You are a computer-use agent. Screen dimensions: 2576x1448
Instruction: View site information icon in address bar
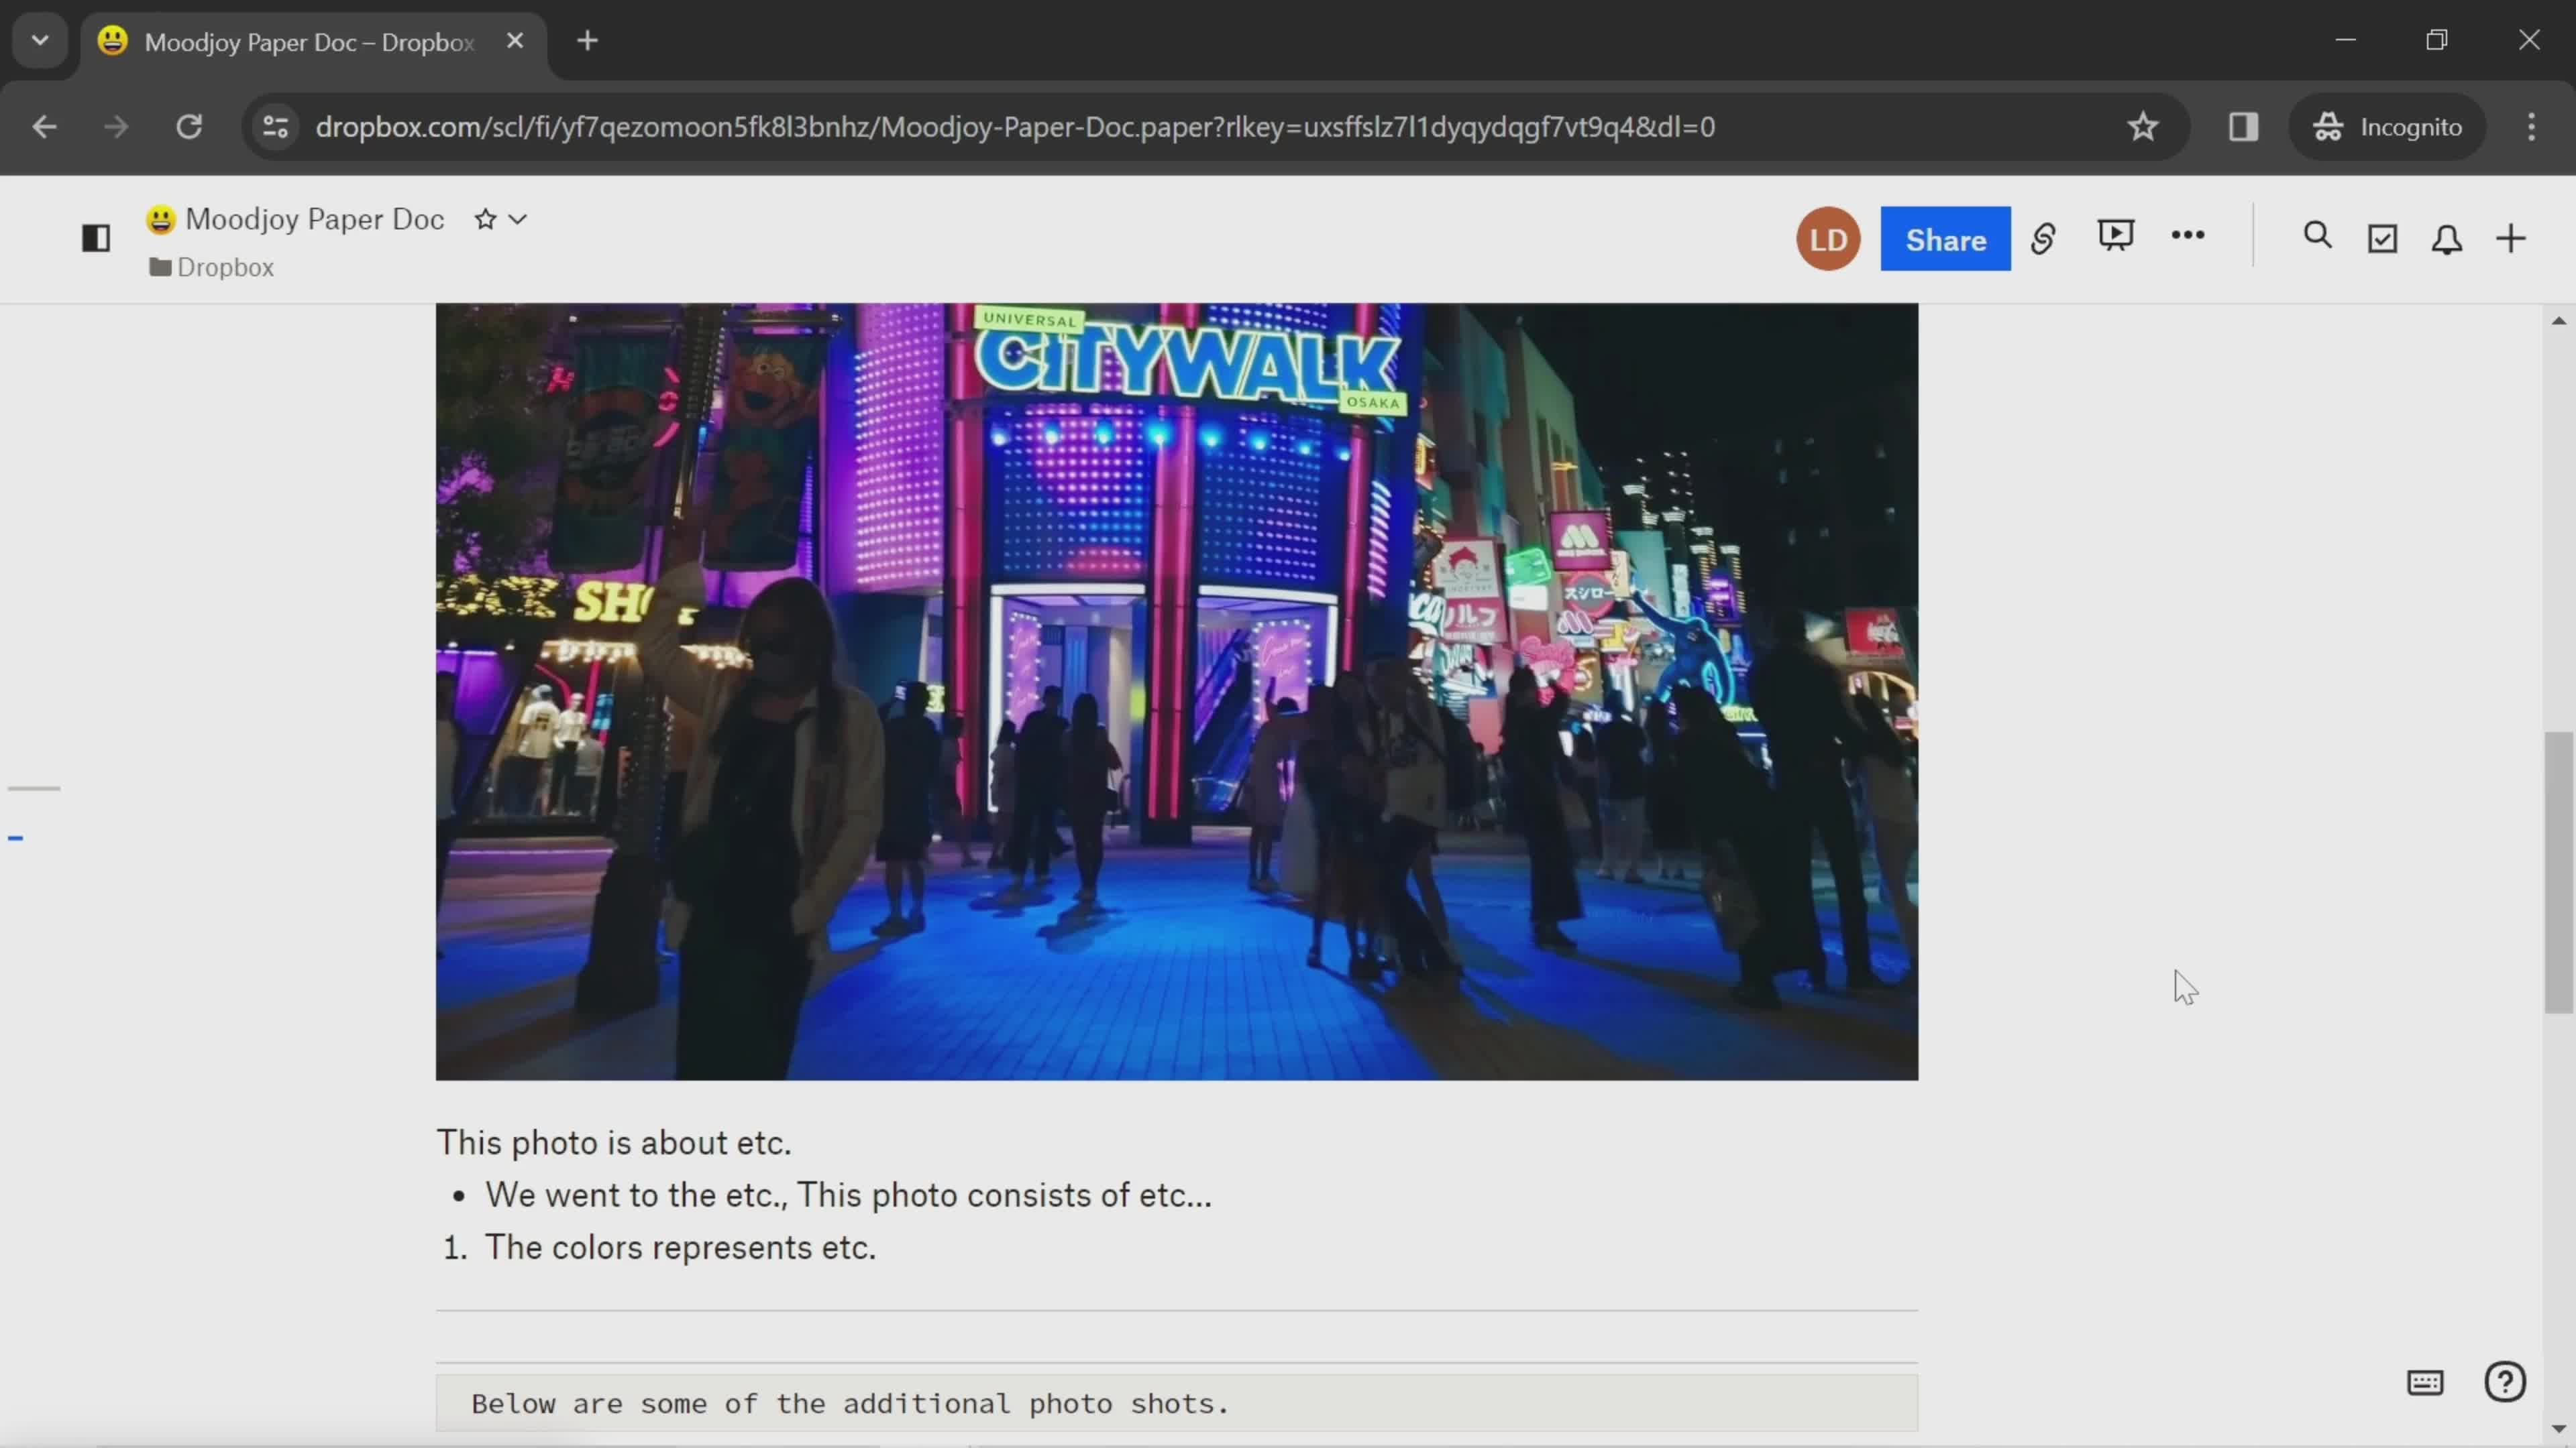point(275,127)
